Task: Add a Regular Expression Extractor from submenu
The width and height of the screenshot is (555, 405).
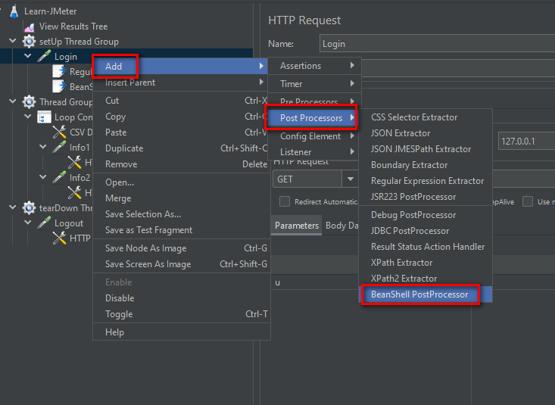Action: coord(426,181)
